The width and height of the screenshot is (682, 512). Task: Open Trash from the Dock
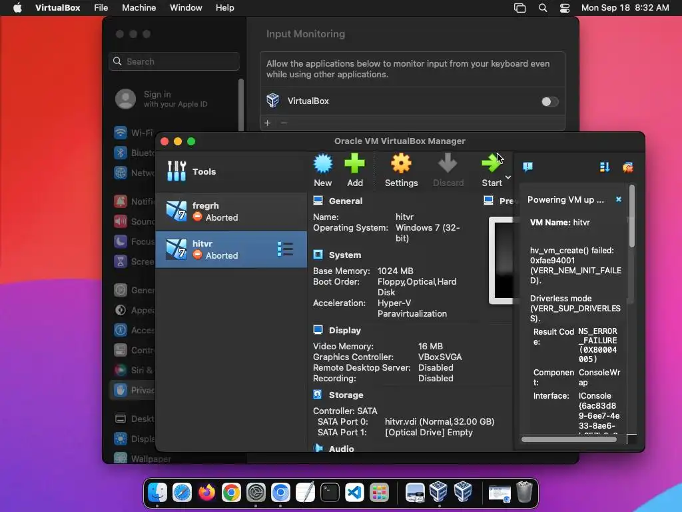pyautogui.click(x=525, y=493)
